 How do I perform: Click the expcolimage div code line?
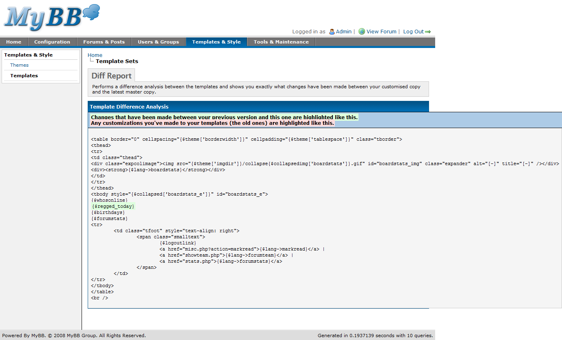325,164
